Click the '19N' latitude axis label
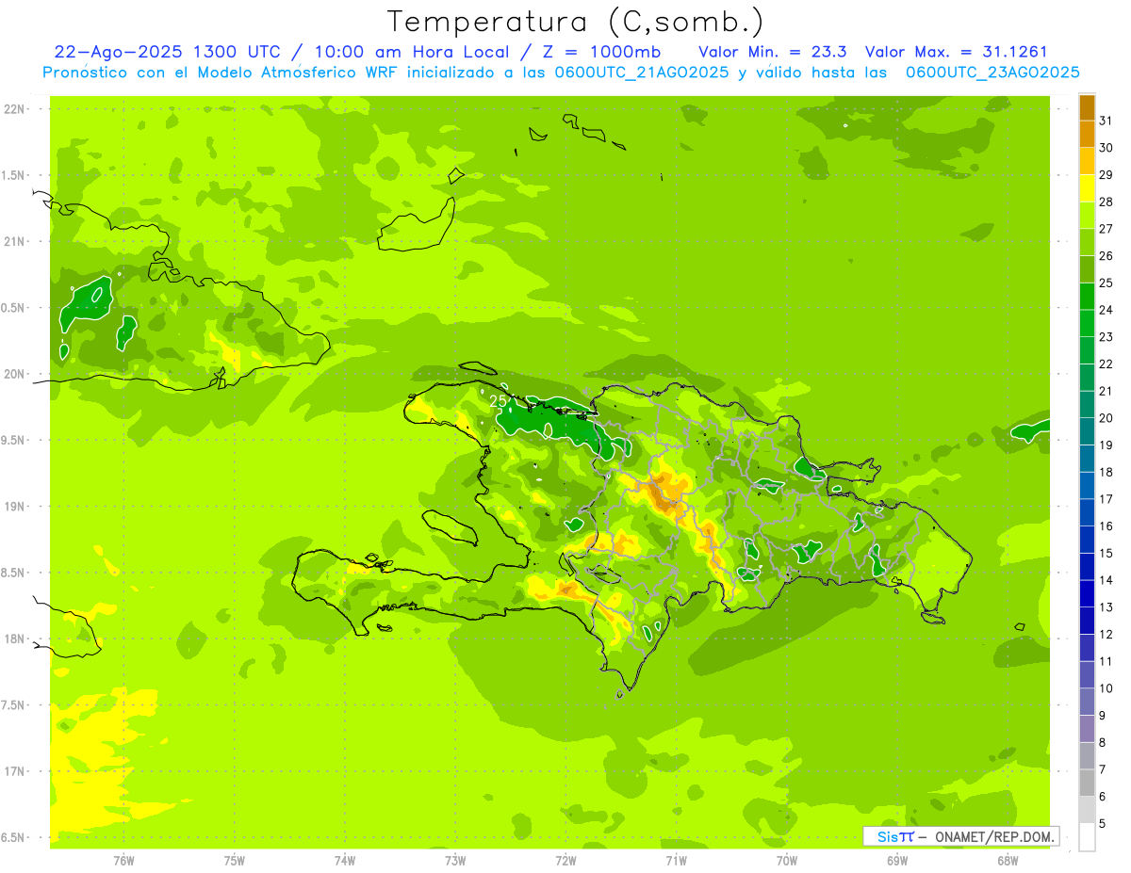 13,507
